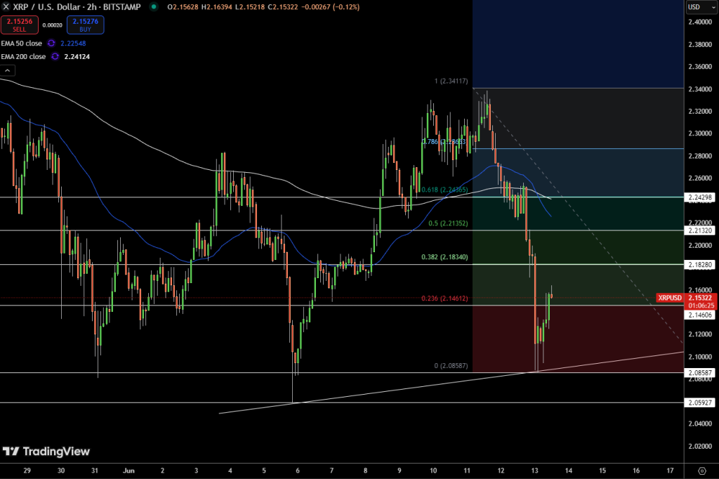The image size is (719, 479).
Task: Click the Fib label 0.236 (2.14612)
Action: point(444,298)
